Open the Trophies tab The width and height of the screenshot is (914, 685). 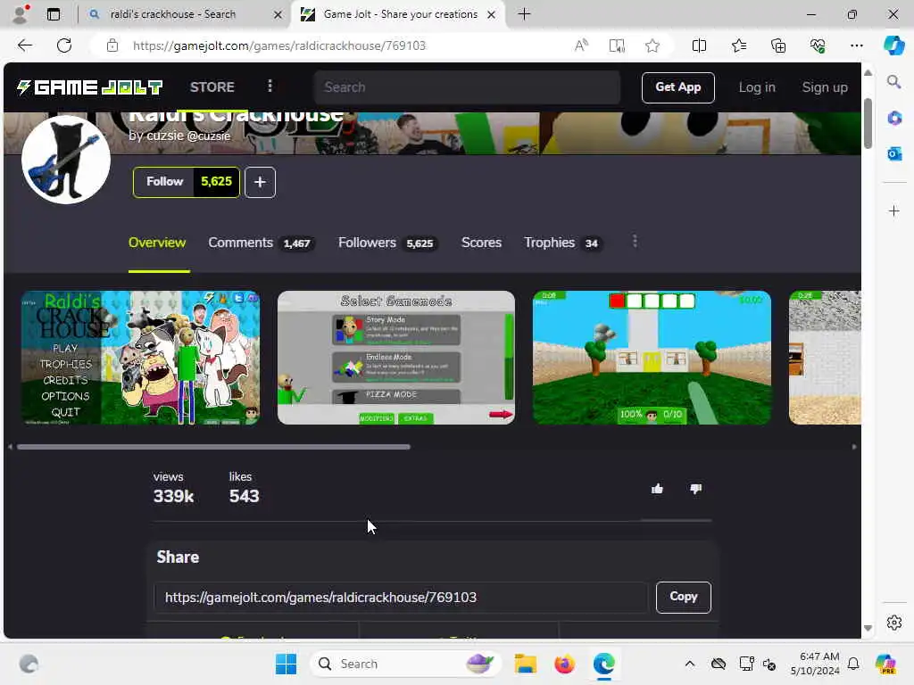pyautogui.click(x=562, y=243)
